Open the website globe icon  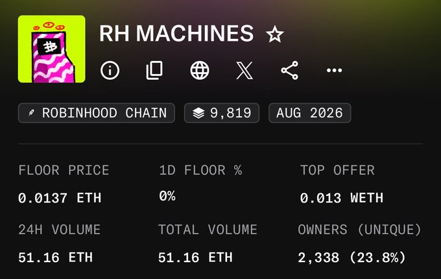click(x=199, y=70)
